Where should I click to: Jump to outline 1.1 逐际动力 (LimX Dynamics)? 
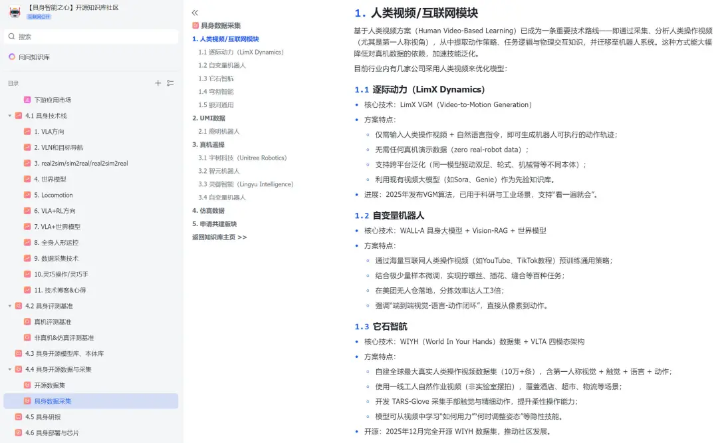(x=241, y=53)
